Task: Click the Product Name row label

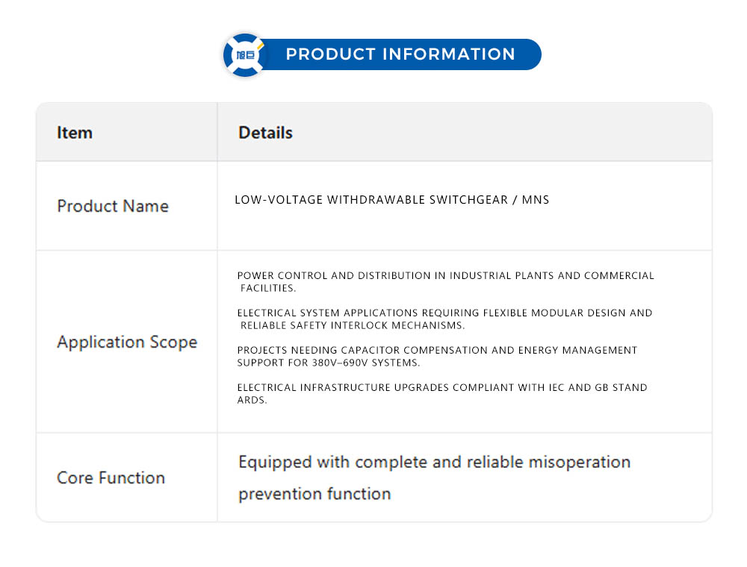Action: click(113, 206)
